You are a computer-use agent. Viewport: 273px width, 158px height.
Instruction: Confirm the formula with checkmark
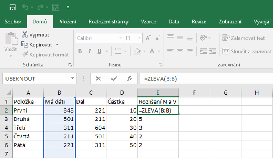(x=114, y=79)
